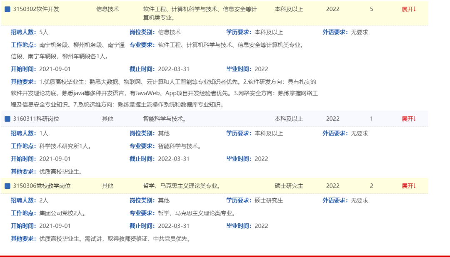Click recruitment count 5 in the 软件开发 row
This screenshot has height=257, width=450.
tap(372, 9)
